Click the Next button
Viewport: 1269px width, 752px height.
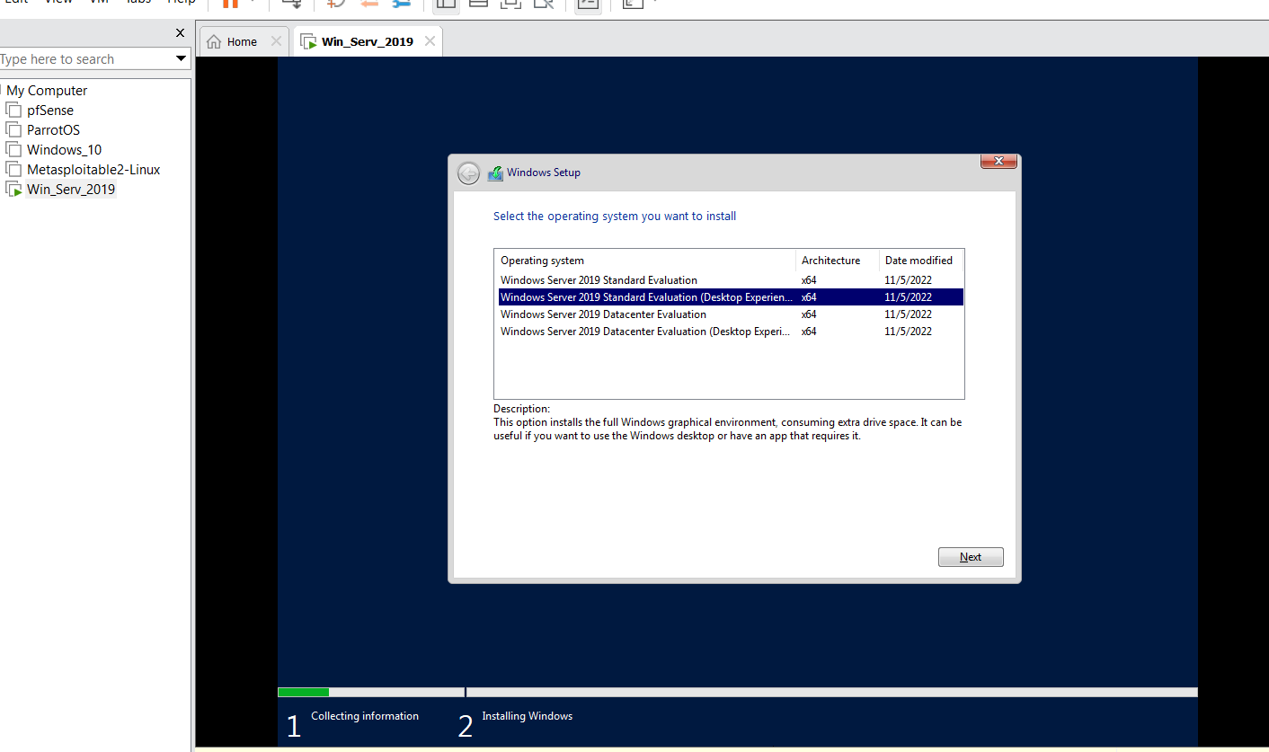click(971, 557)
